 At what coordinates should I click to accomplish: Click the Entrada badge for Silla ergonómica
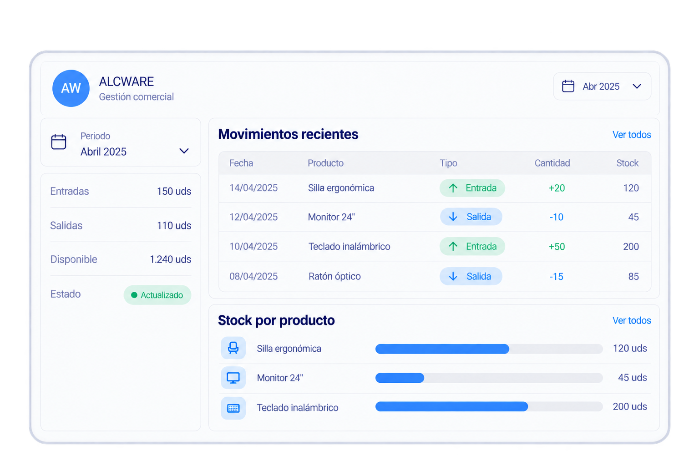tap(472, 188)
